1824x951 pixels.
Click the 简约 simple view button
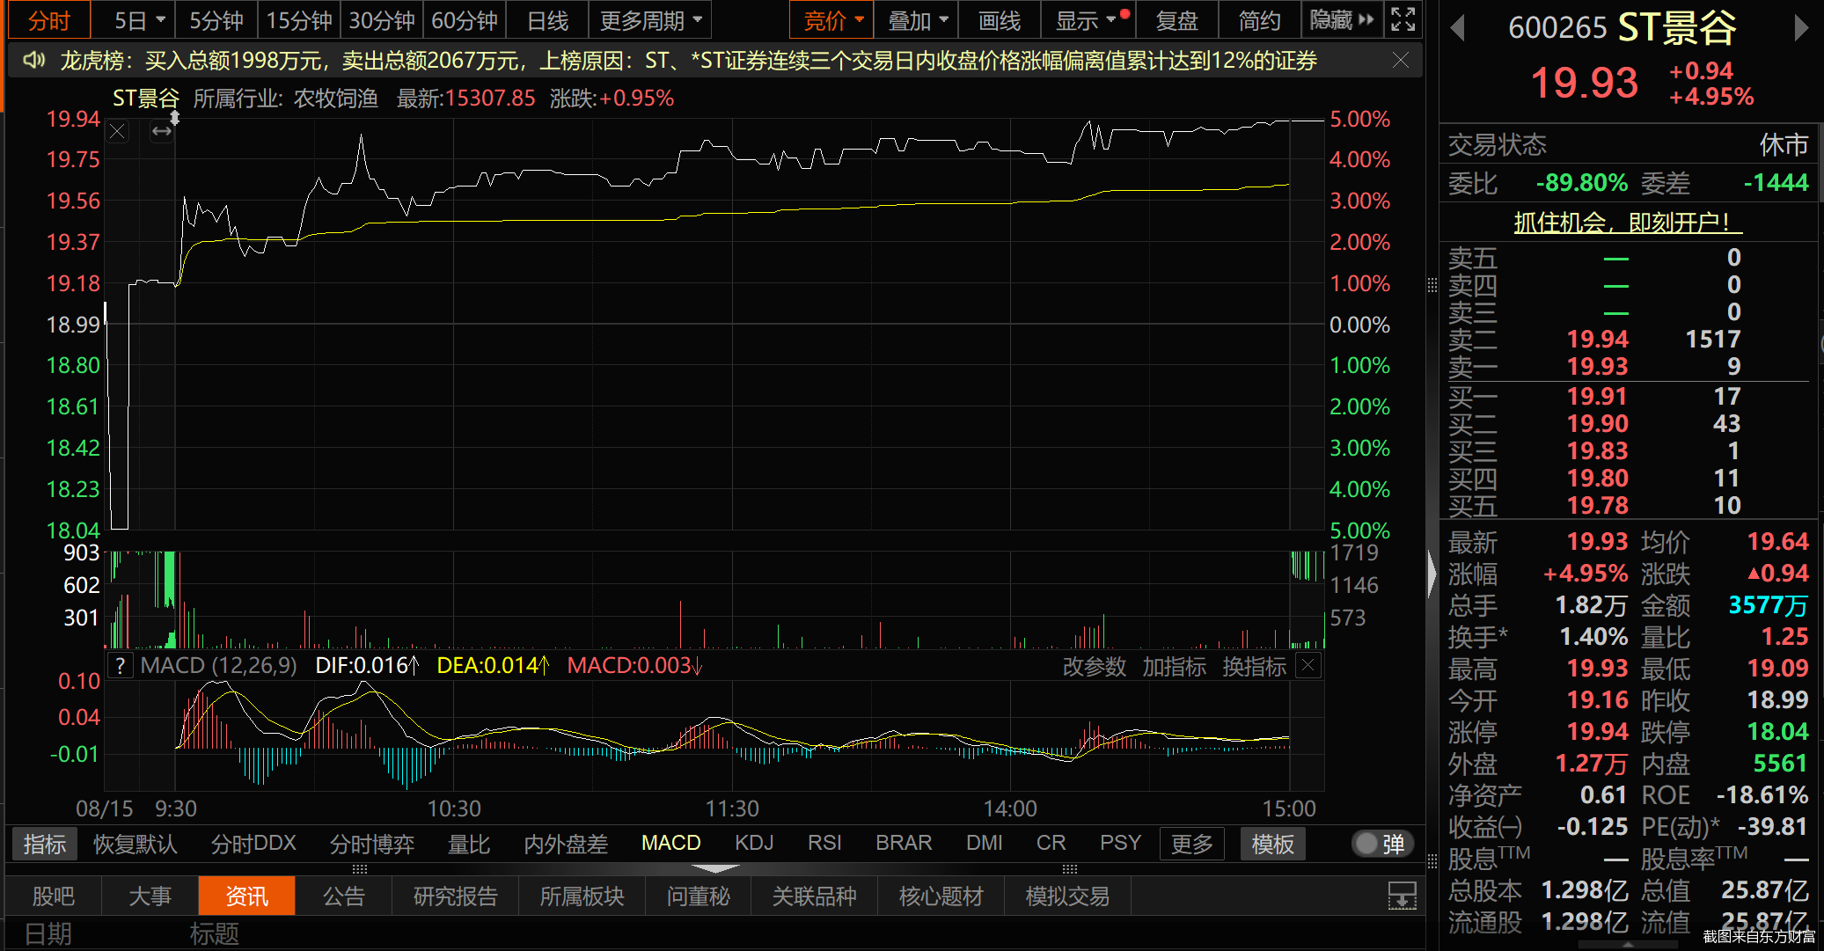[x=1260, y=20]
